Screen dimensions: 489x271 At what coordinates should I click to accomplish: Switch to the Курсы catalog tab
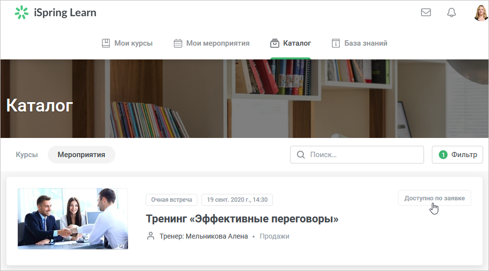(x=27, y=155)
